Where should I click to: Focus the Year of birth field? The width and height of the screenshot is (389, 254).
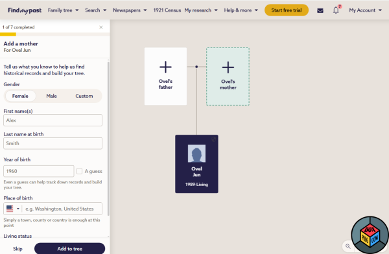click(x=39, y=171)
